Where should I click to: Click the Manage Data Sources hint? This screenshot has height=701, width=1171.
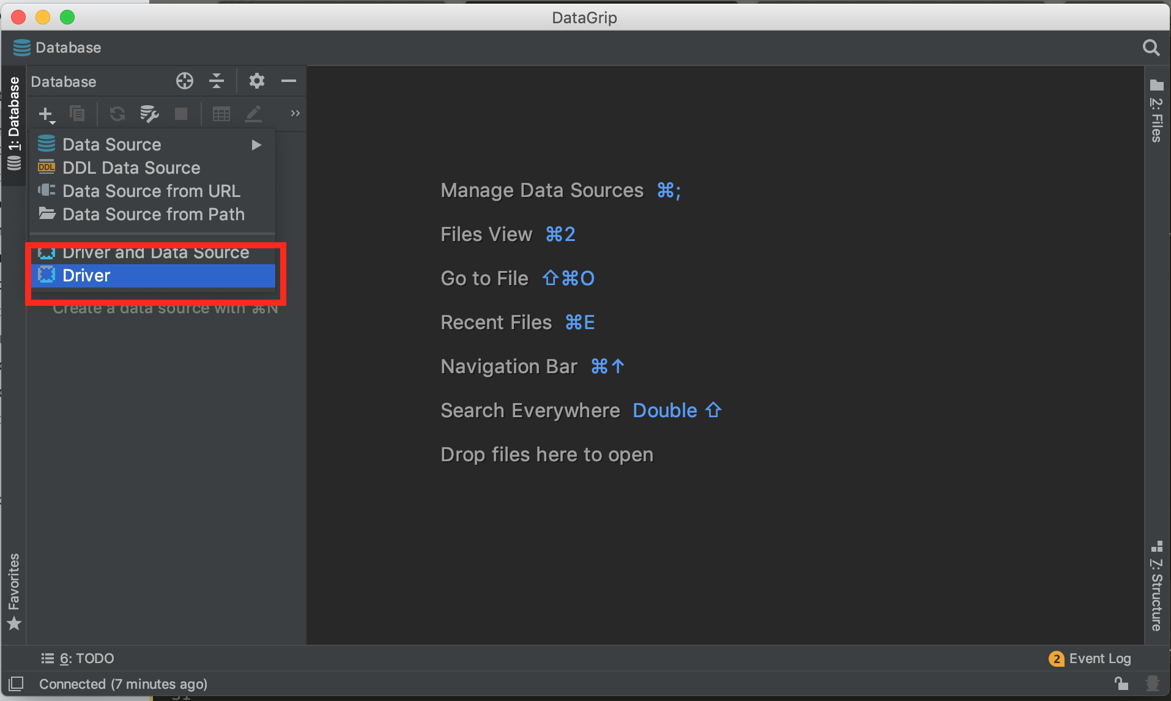560,190
